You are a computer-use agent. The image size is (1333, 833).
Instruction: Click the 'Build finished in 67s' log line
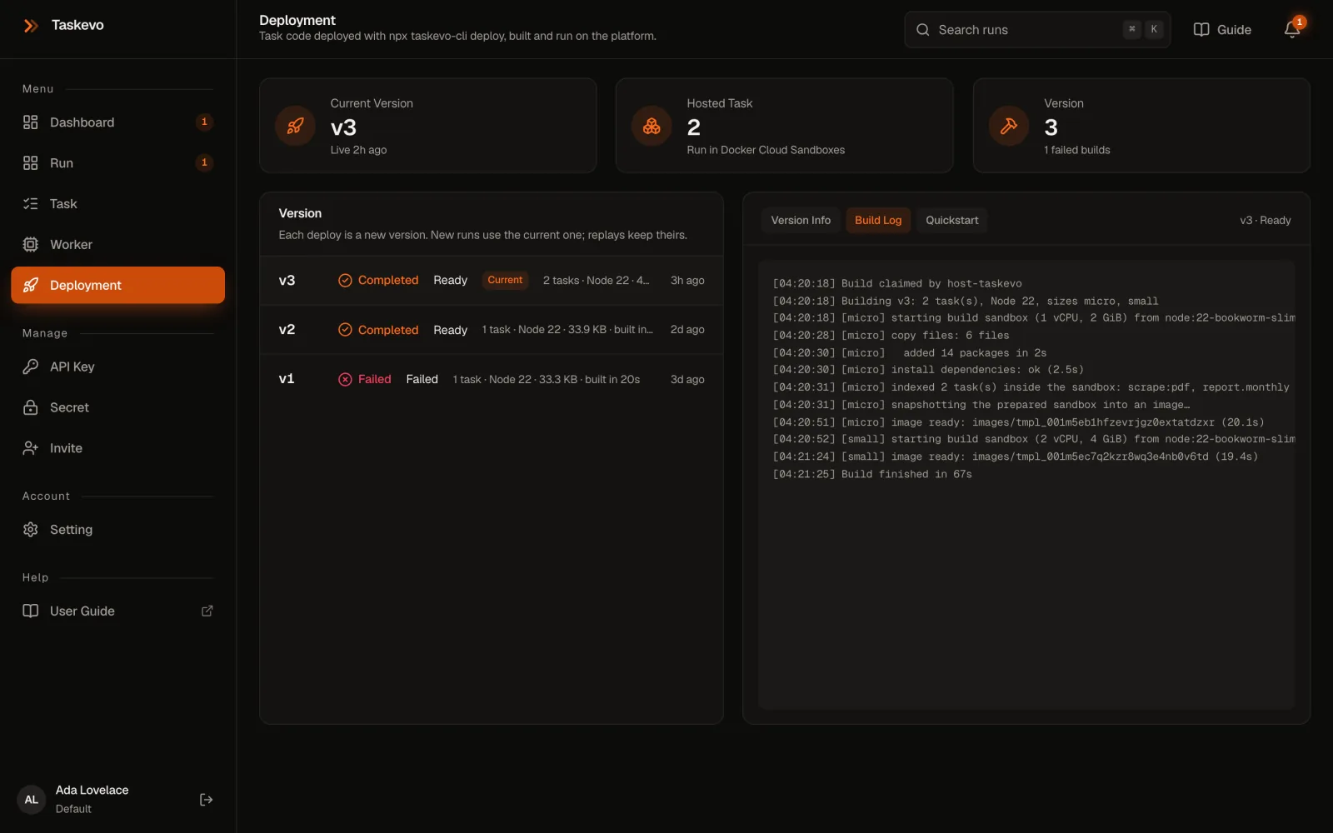pos(872,474)
